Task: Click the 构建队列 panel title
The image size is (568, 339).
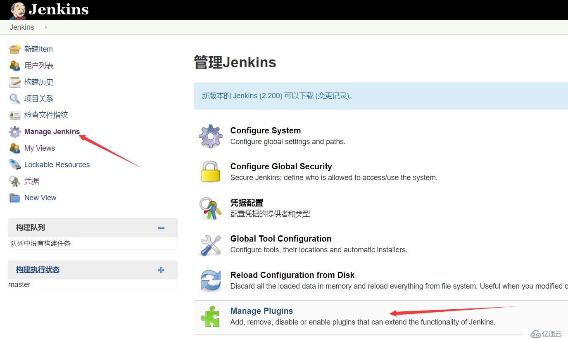Action: tap(31, 228)
